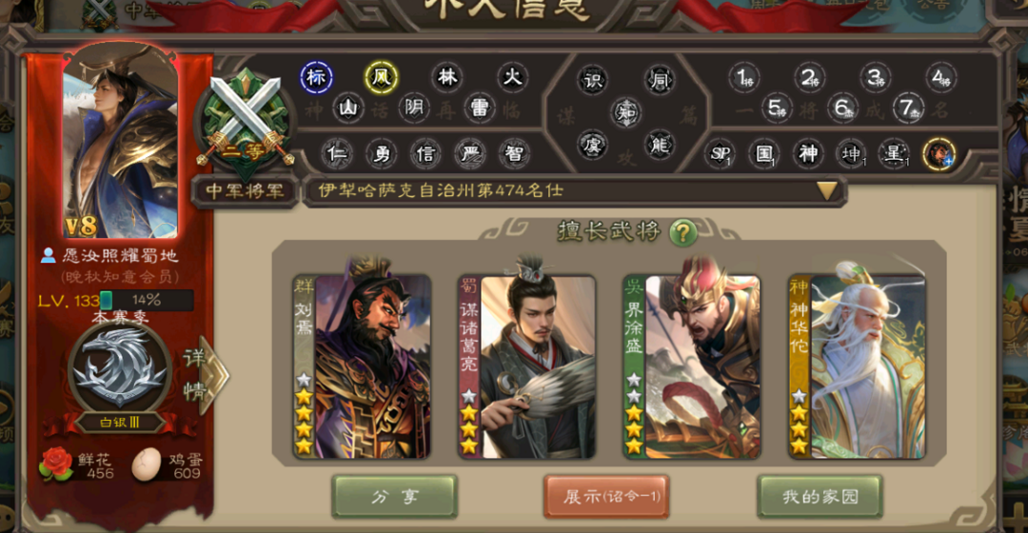
Task: Toggle the 林 badge
Action: [447, 77]
